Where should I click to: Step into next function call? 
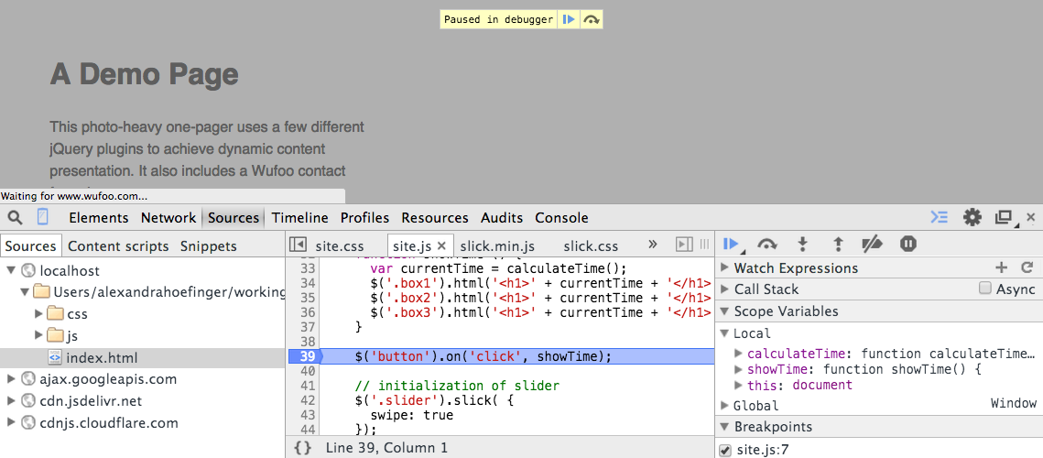[803, 245]
